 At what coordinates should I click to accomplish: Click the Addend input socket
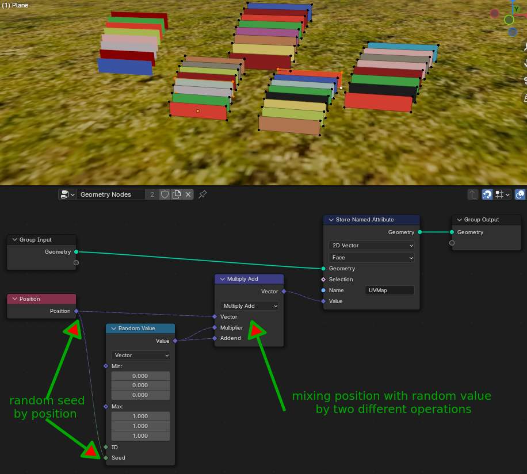click(215, 338)
